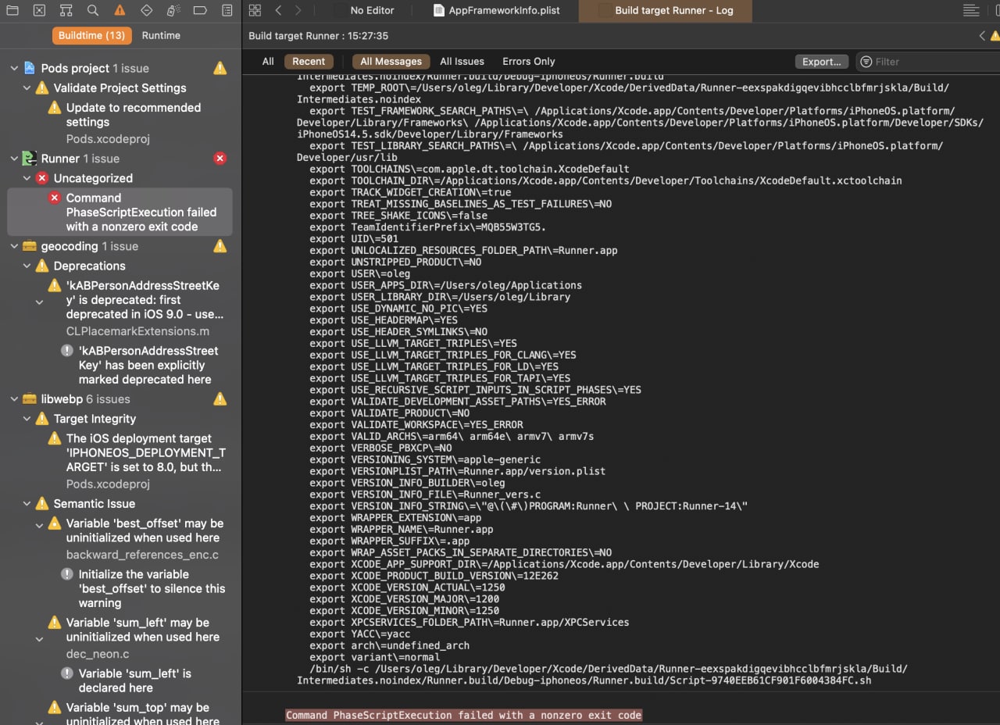The height and width of the screenshot is (725, 1000).
Task: Select Errors Only filter
Action: point(529,61)
